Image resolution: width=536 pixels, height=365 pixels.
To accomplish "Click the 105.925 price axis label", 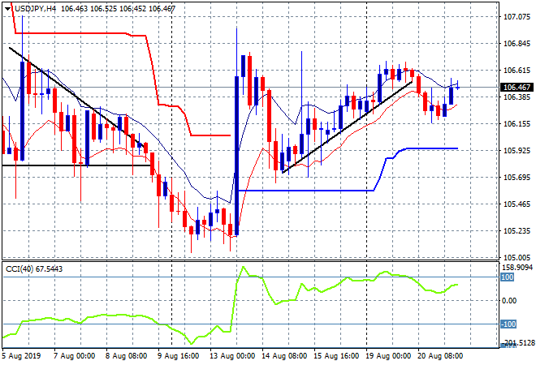I will (x=517, y=151).
